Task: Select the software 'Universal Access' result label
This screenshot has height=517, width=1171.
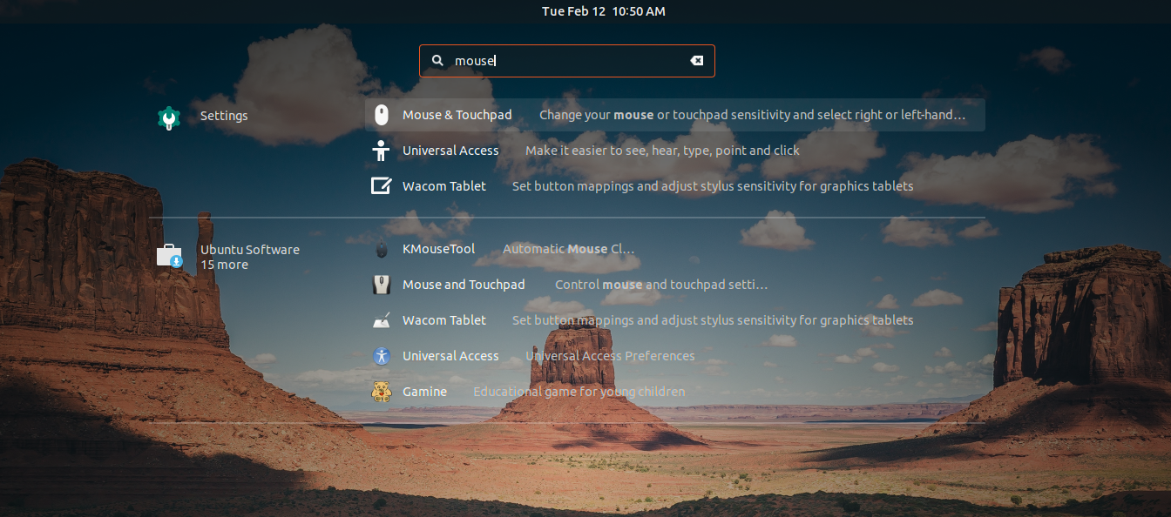Action: (x=450, y=356)
